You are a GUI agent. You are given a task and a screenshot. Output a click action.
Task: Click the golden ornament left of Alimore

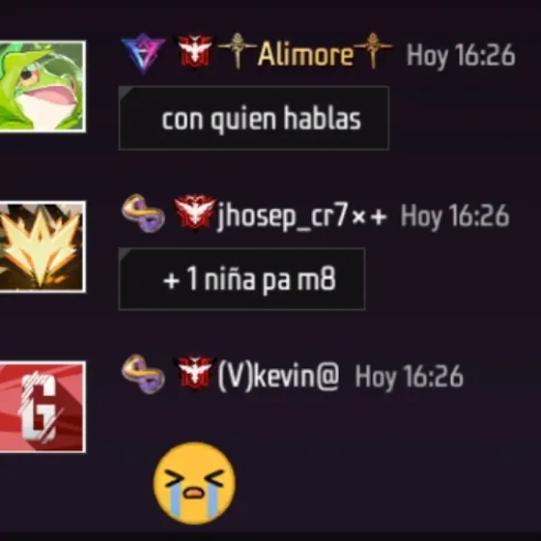(x=237, y=50)
